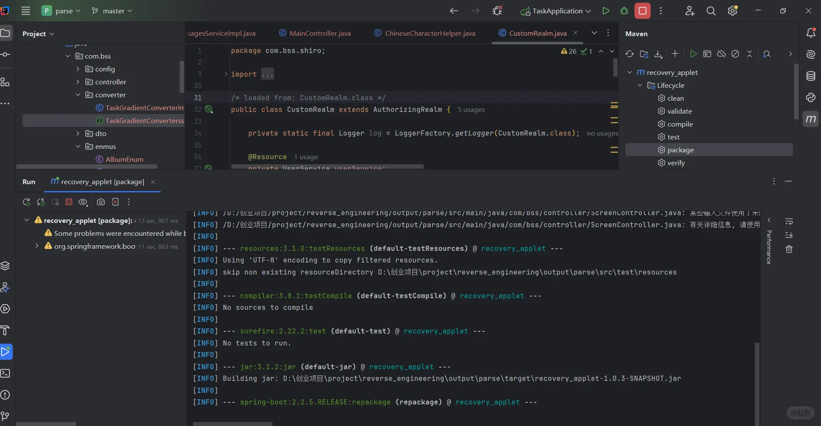Image resolution: width=821 pixels, height=426 pixels.
Task: Click Search Everywhere magnifier icon
Action: point(711,11)
